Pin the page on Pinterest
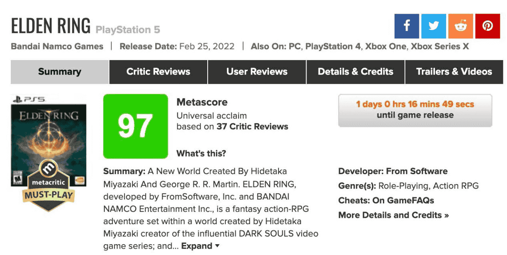 [487, 26]
